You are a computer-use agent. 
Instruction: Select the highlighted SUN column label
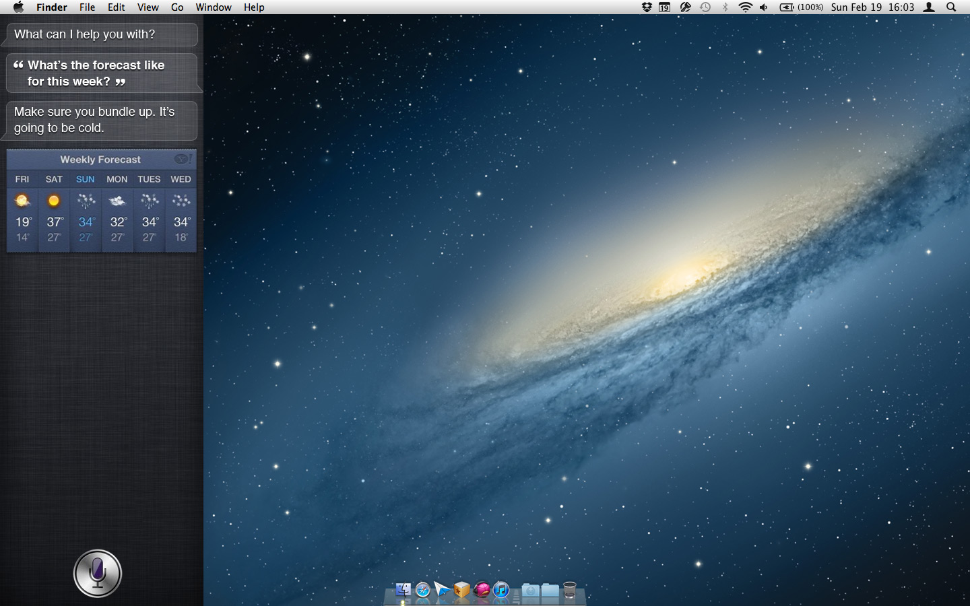click(86, 179)
